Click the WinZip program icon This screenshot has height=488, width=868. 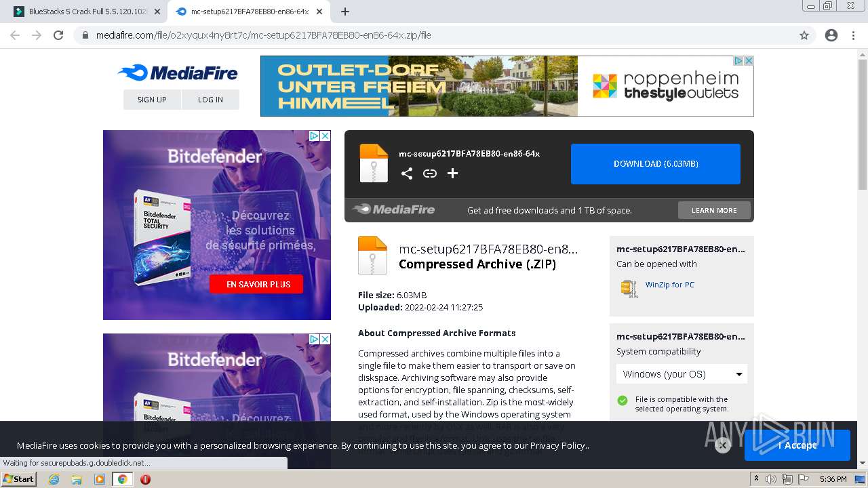(629, 287)
